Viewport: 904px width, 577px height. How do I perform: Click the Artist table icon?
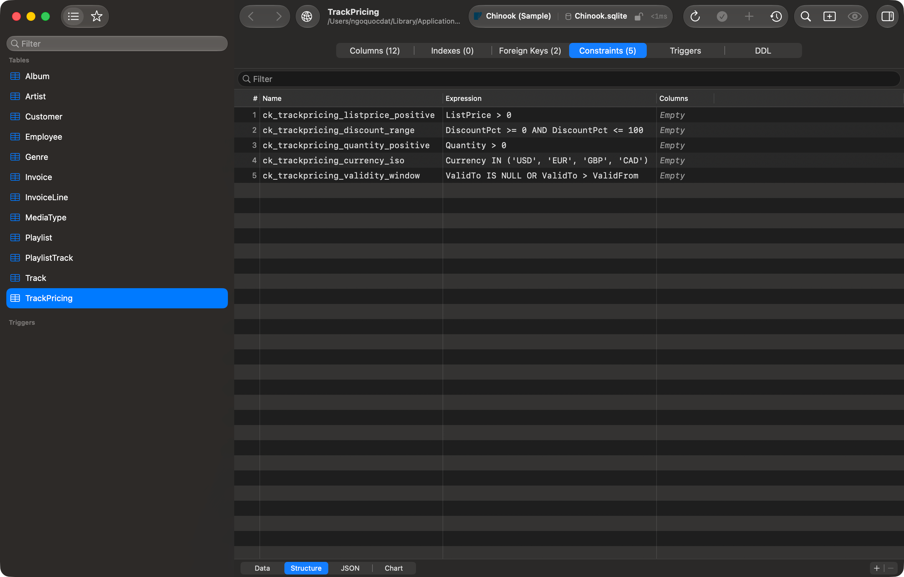click(x=15, y=96)
